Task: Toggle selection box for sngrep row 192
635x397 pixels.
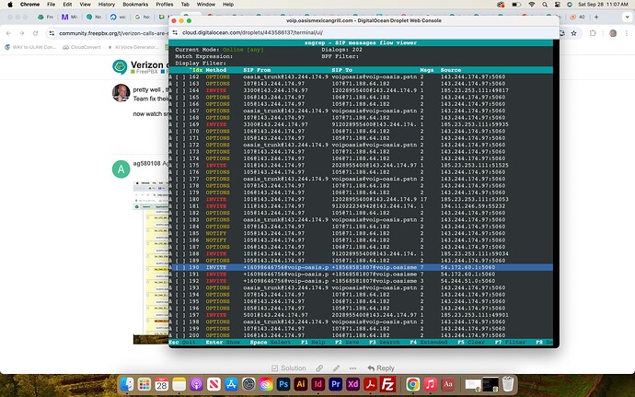Action: (180, 281)
